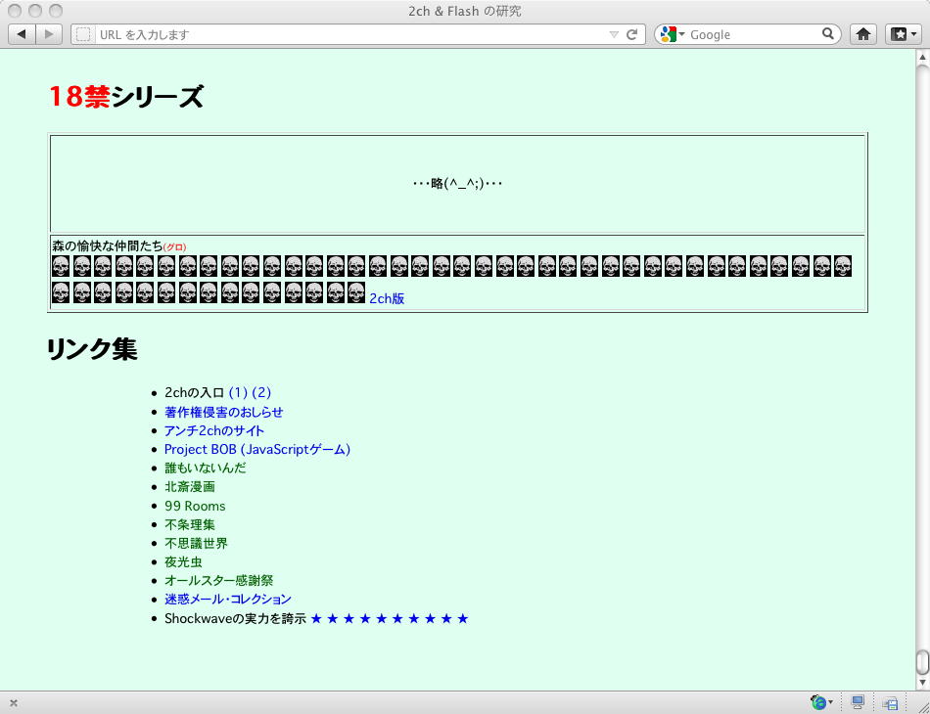Screen dimensions: 930x714
Task: Click the scroll-up arrow of the scrollbar
Action: (922, 58)
